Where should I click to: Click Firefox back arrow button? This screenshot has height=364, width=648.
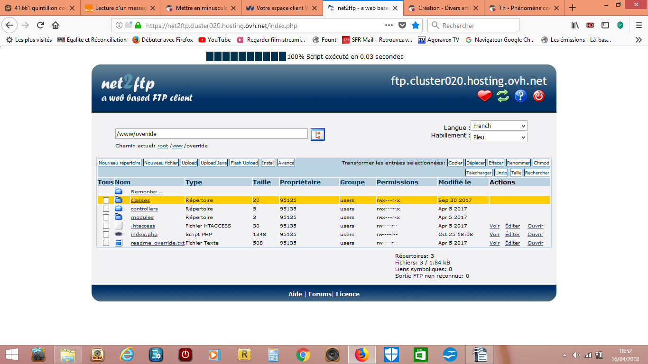pyautogui.click(x=10, y=26)
